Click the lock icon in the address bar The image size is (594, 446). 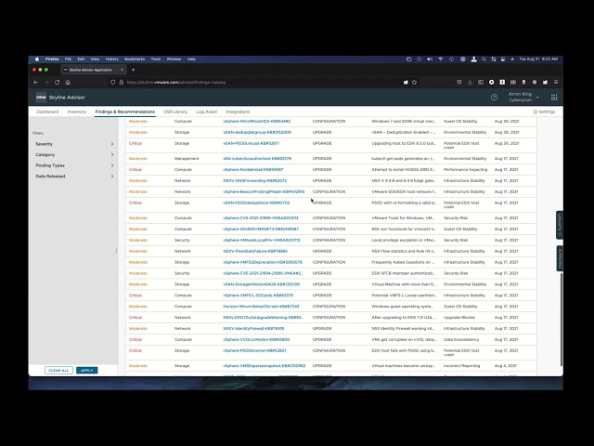point(122,83)
